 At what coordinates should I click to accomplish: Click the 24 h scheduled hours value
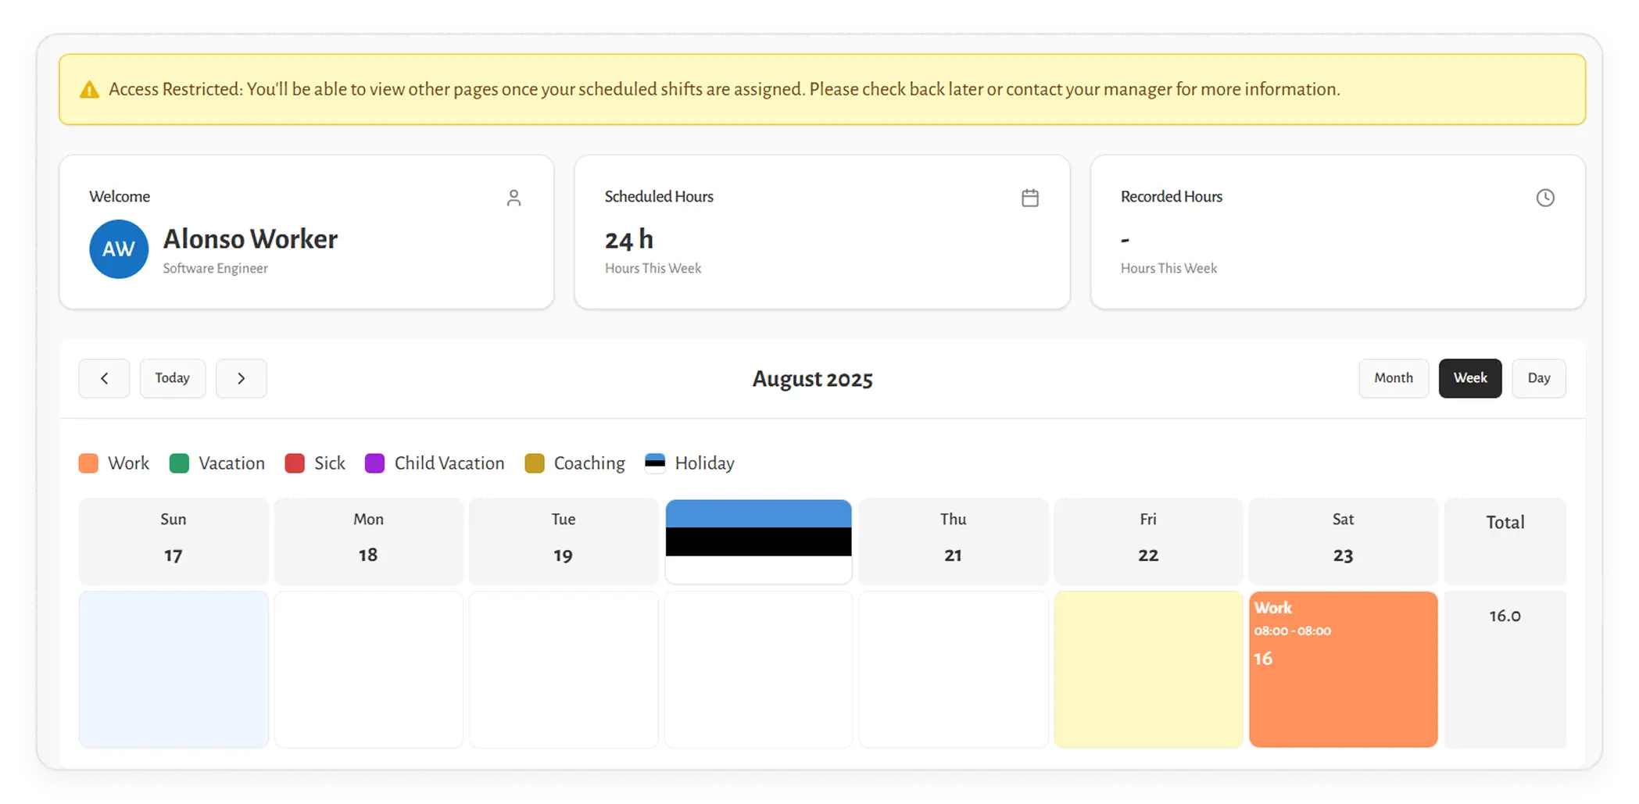tap(629, 240)
